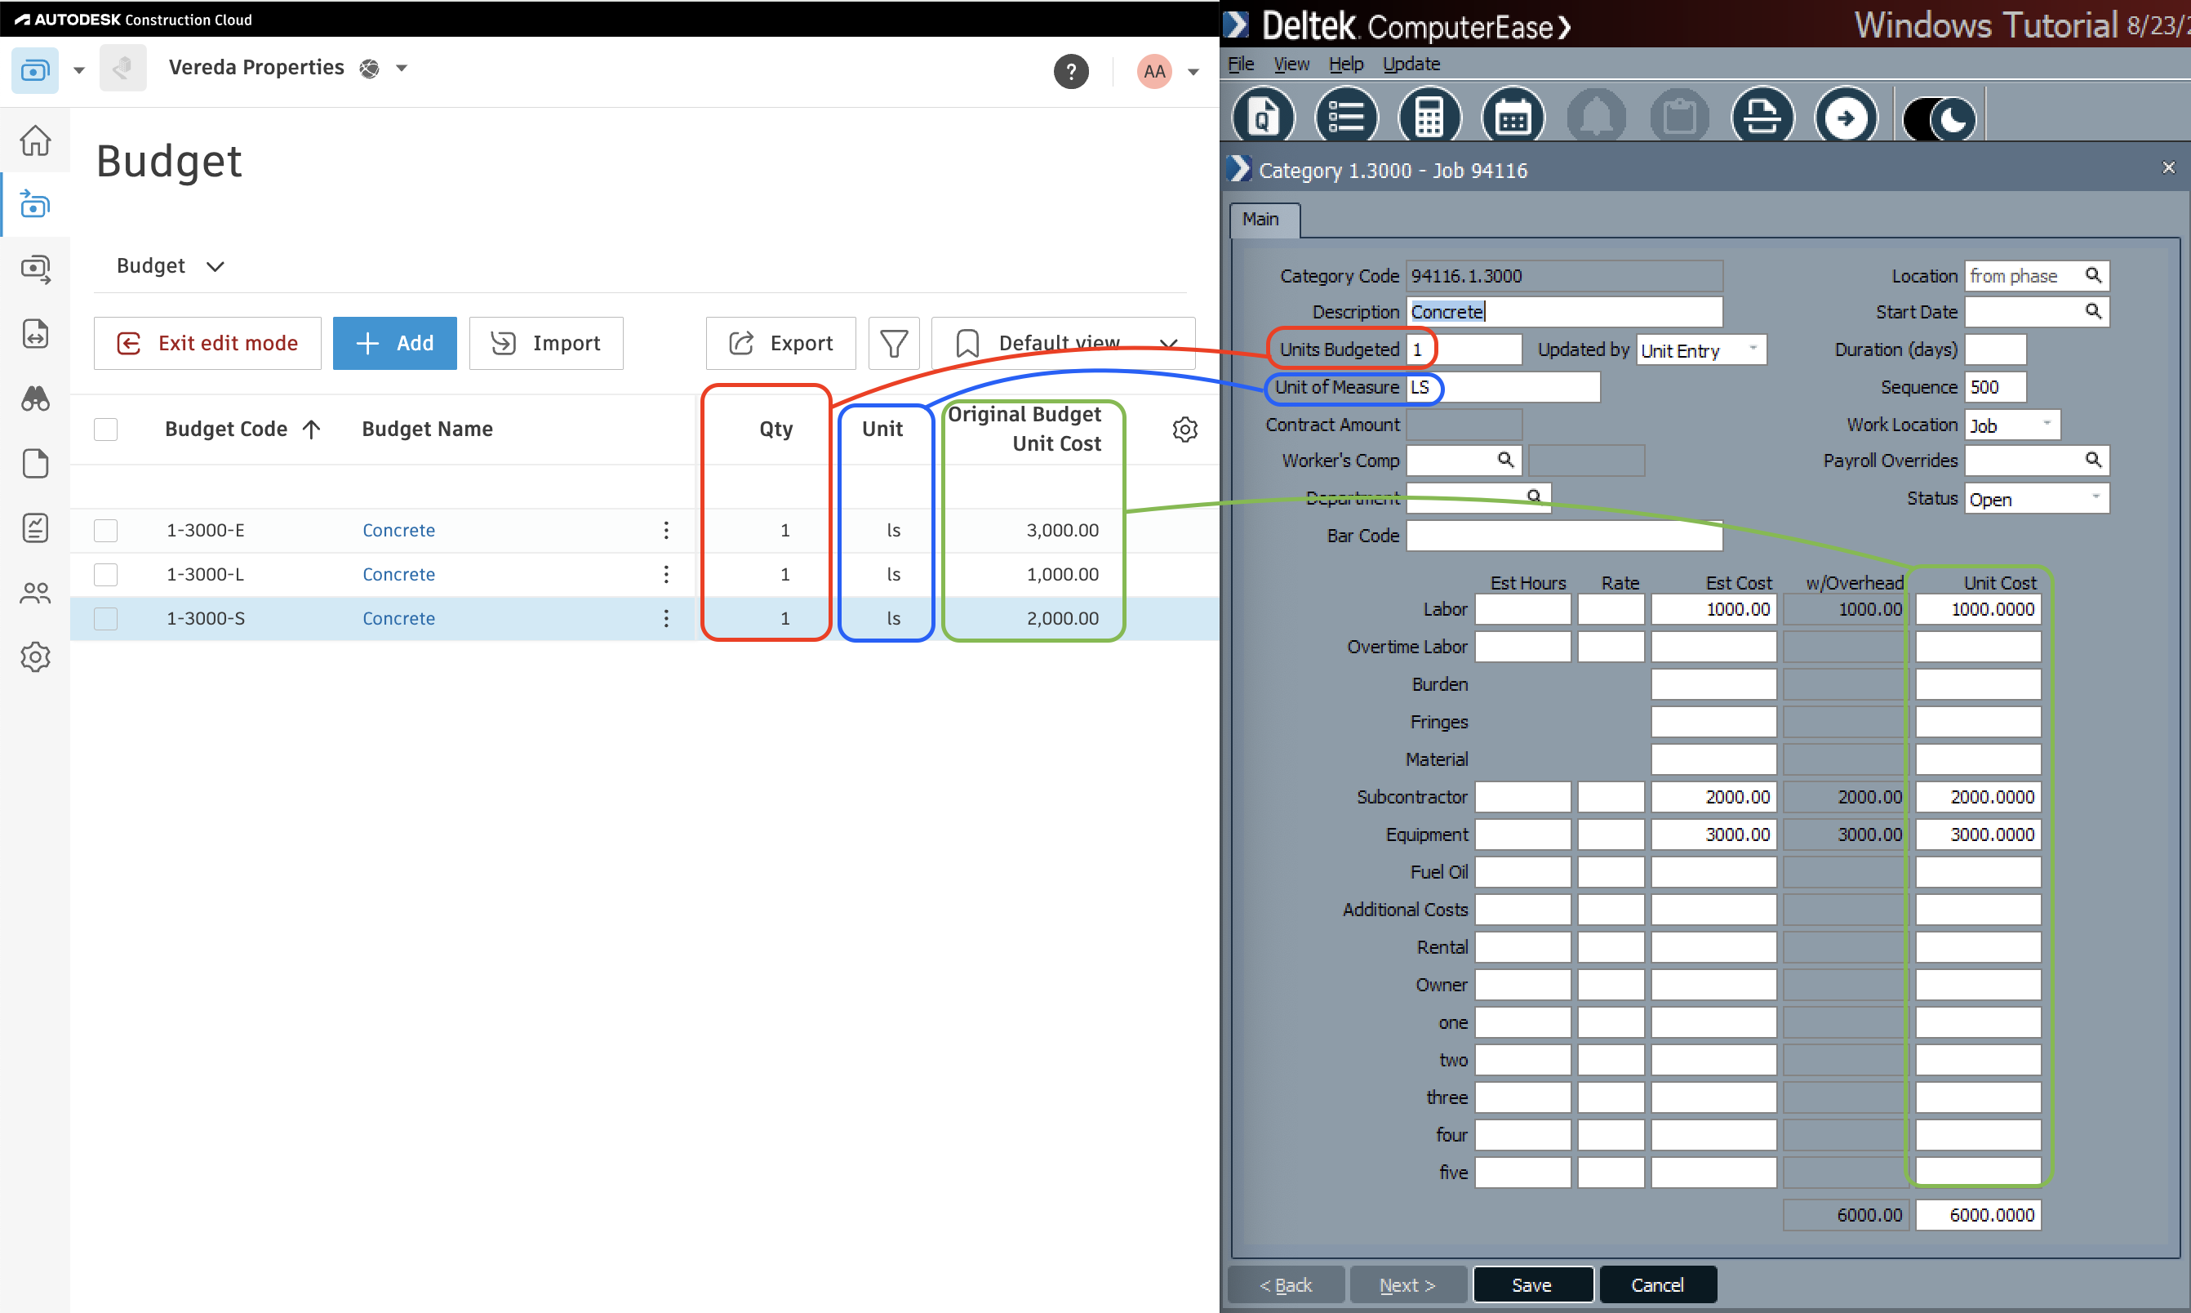Close the Category 1.3000 window
This screenshot has height=1313, width=2191.
pyautogui.click(x=2168, y=167)
